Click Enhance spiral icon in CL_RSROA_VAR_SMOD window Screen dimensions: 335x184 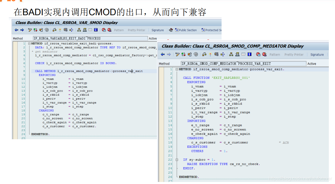[x=46, y=30]
